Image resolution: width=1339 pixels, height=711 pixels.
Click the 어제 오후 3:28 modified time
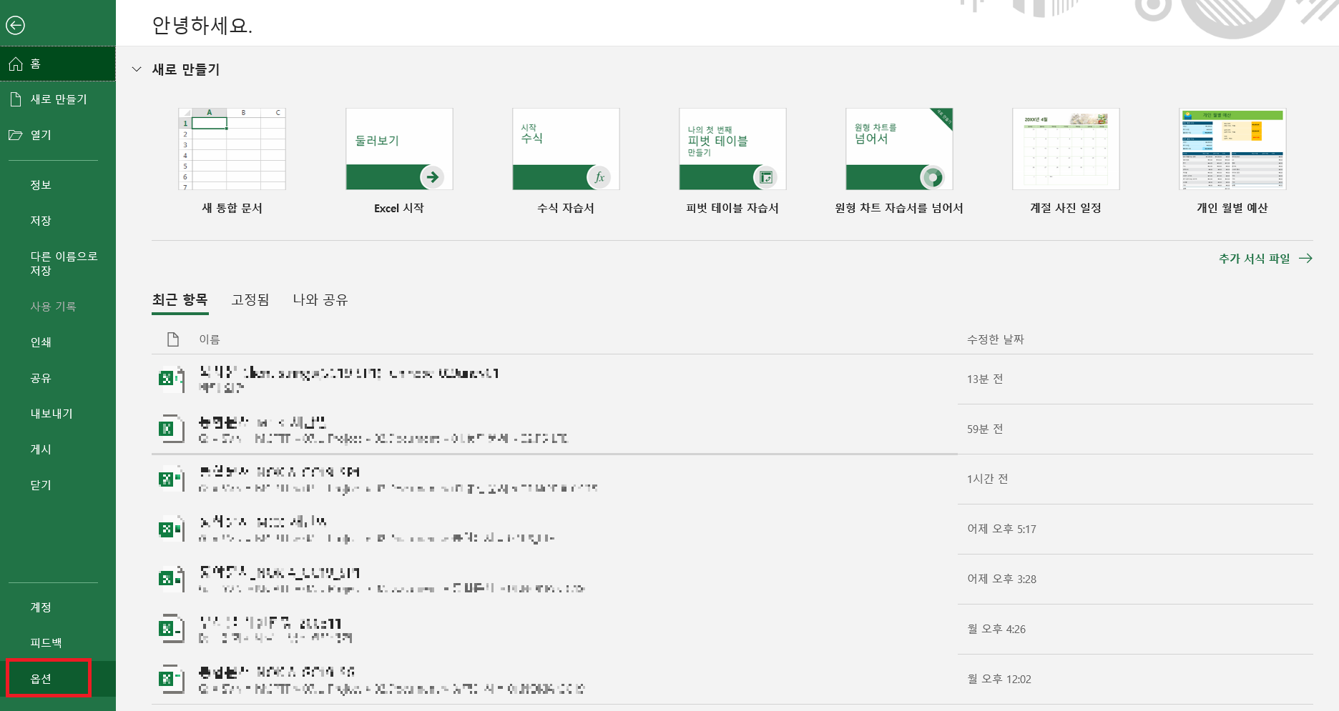click(x=1001, y=579)
